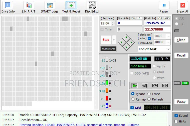Viewport: 190px width, 126px height.
Task: Select the write radio button
Action: point(154,77)
